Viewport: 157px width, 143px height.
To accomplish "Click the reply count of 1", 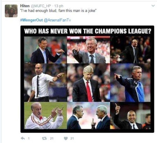I will click(29, 138).
